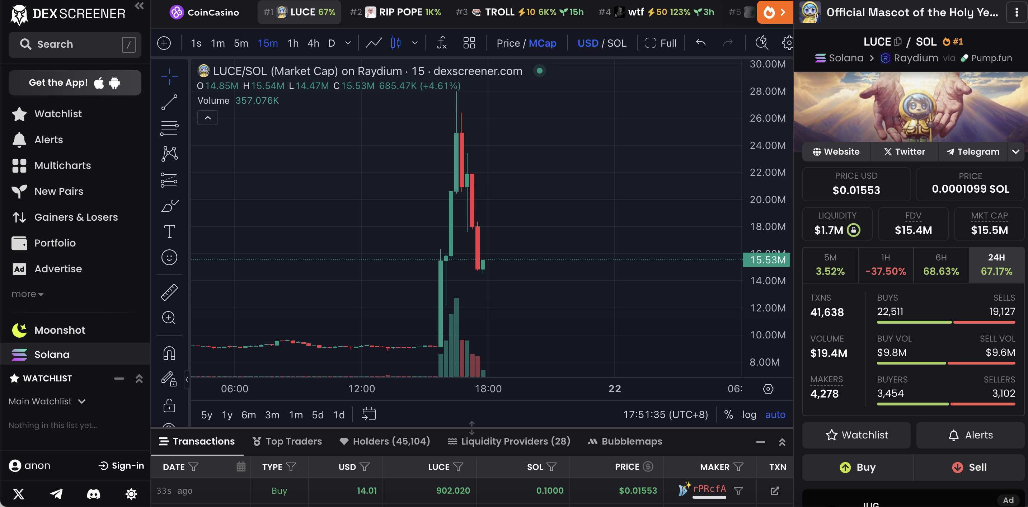The height and width of the screenshot is (507, 1028).
Task: Switch chart to MCap view
Action: click(542, 43)
